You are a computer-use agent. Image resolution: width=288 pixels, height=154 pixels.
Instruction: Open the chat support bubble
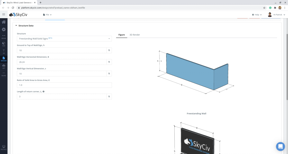point(280,146)
